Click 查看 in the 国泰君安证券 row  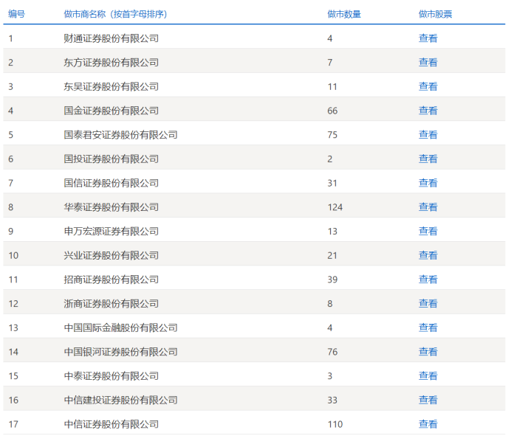pos(428,135)
